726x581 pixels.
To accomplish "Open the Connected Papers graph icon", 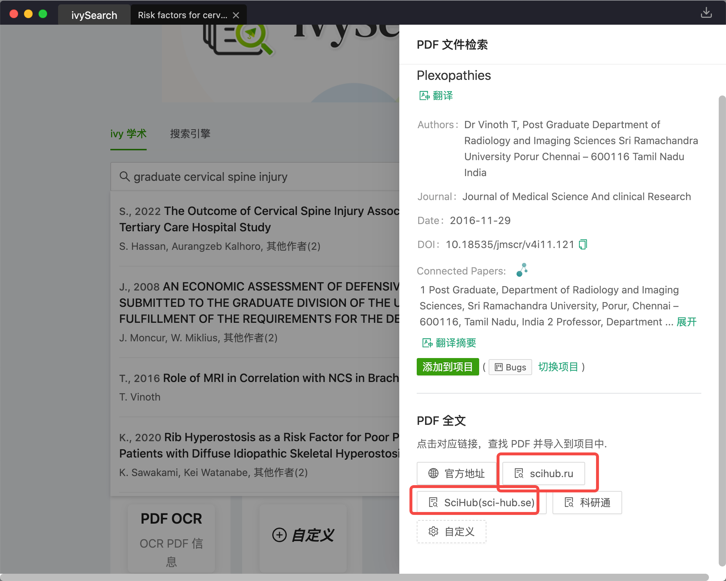I will pos(522,270).
